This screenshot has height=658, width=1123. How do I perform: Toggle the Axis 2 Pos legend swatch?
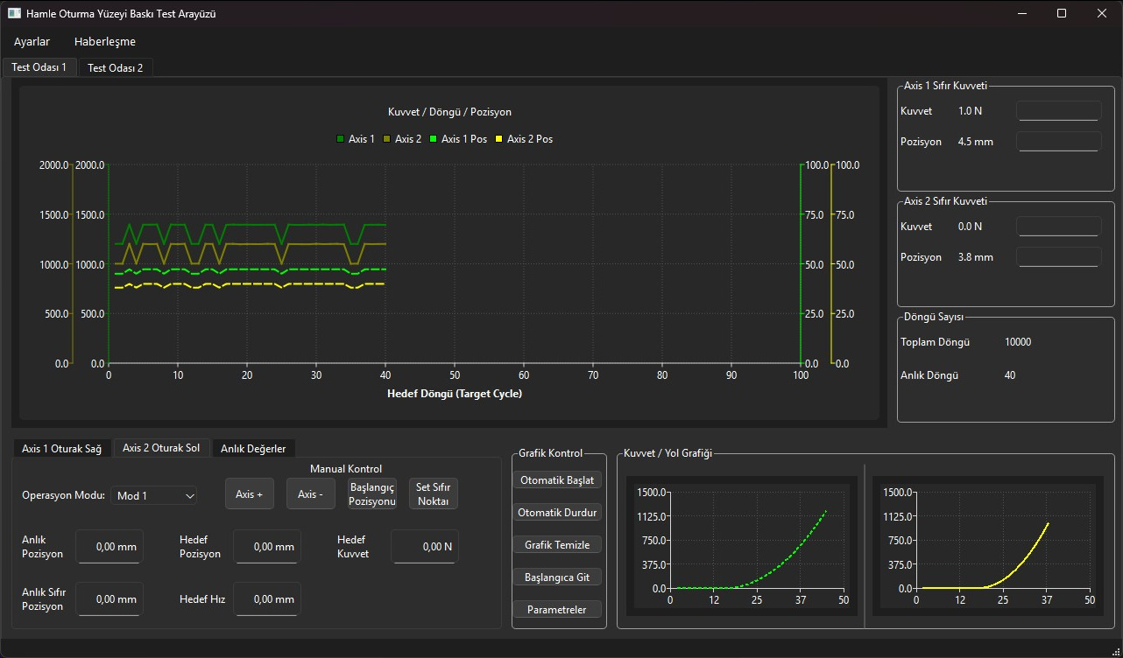click(499, 139)
